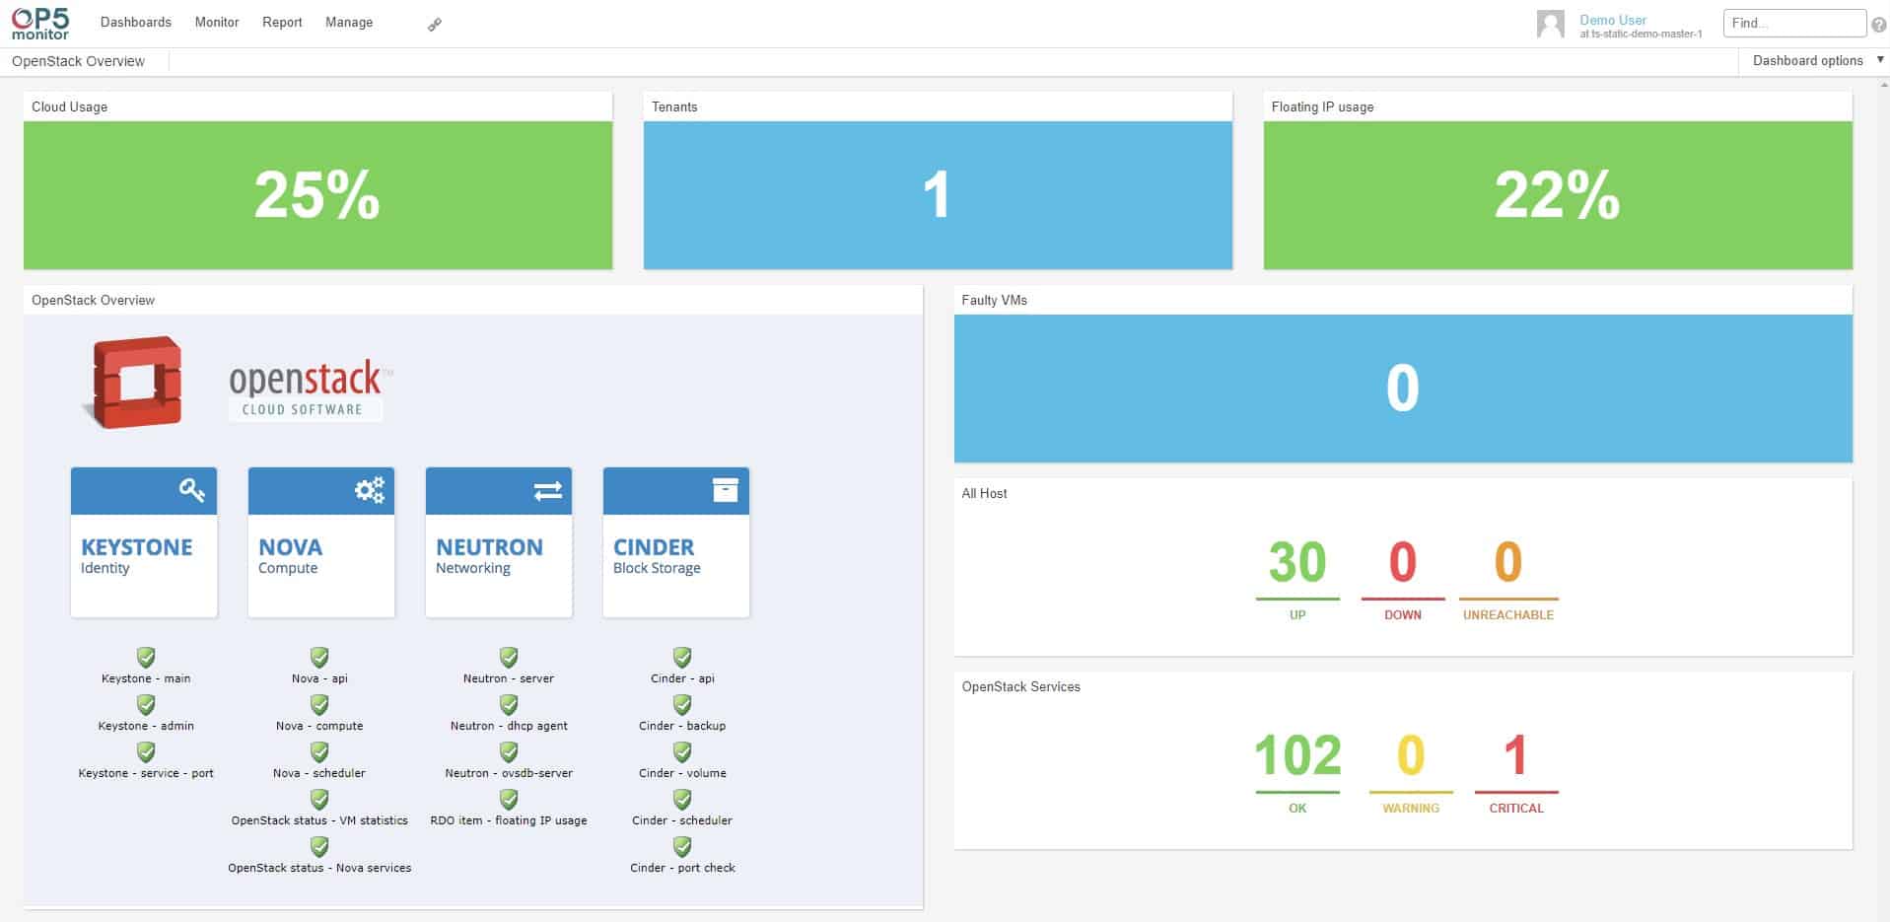1890x922 pixels.
Task: Click the Keystone - admin status shield
Action: pos(146,704)
